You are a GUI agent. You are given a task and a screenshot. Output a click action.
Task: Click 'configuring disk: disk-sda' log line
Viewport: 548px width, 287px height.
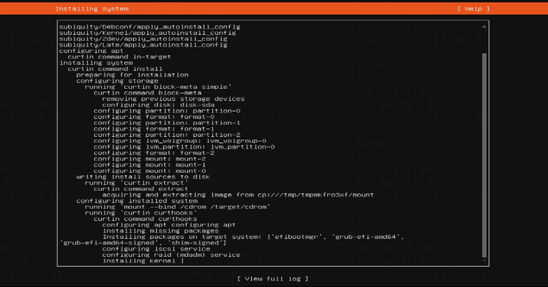point(159,105)
